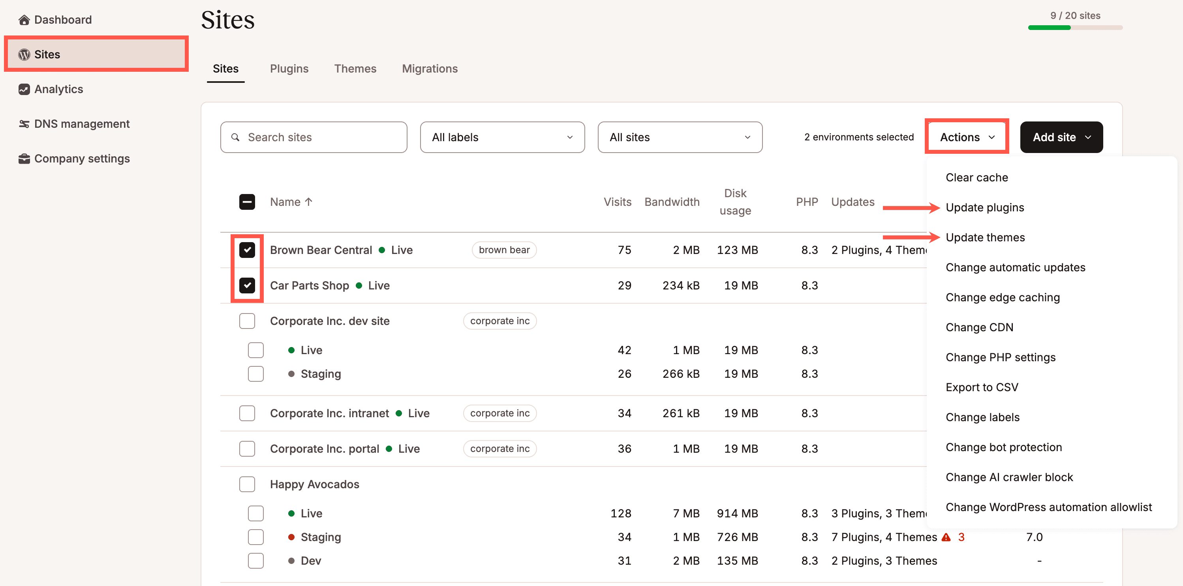Open Brown Bear Central site
Viewport: 1183px width, 586px height.
pos(321,250)
